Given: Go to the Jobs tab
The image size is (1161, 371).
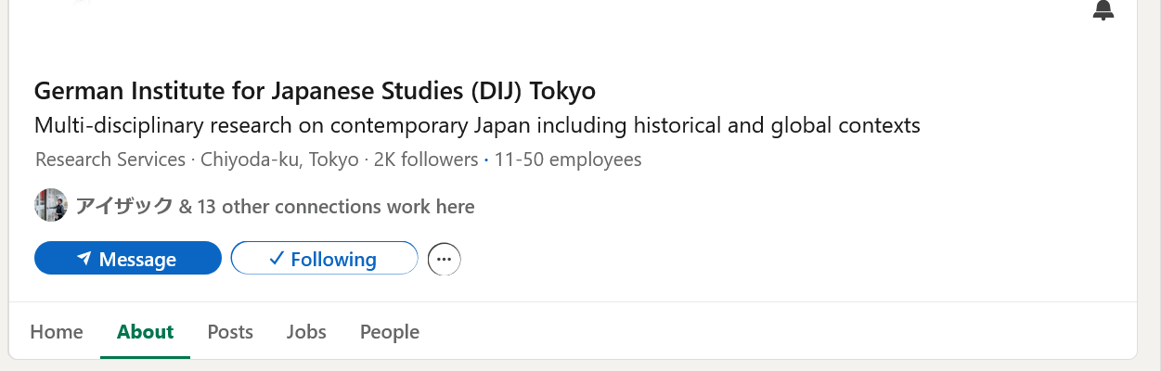Looking at the screenshot, I should click(306, 331).
